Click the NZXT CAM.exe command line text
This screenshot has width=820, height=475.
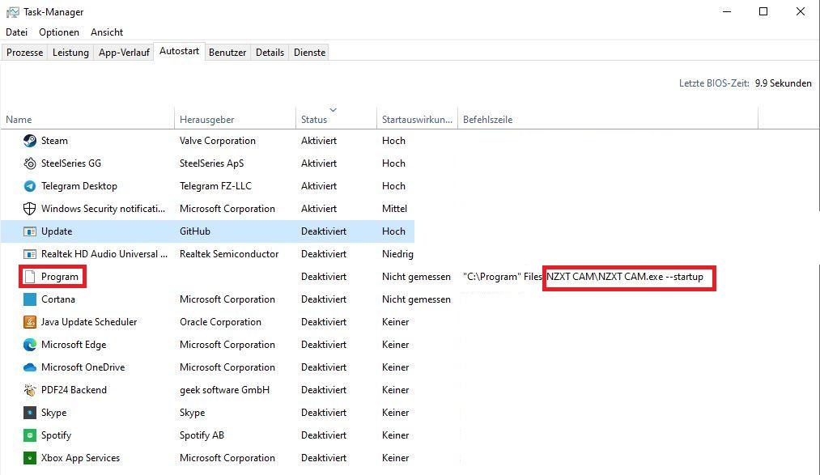click(625, 277)
